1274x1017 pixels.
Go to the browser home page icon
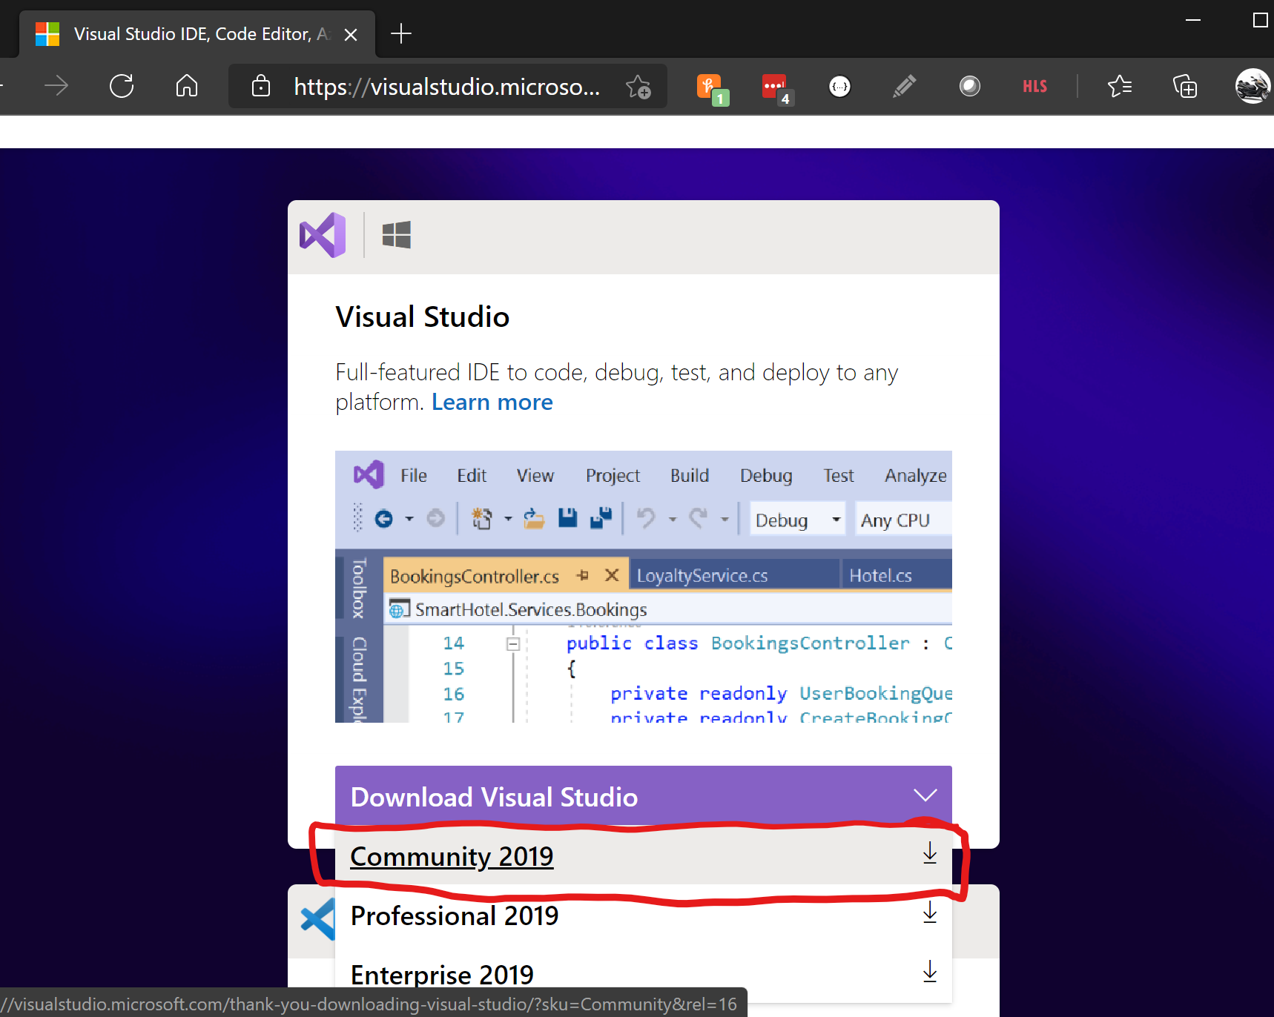(187, 87)
